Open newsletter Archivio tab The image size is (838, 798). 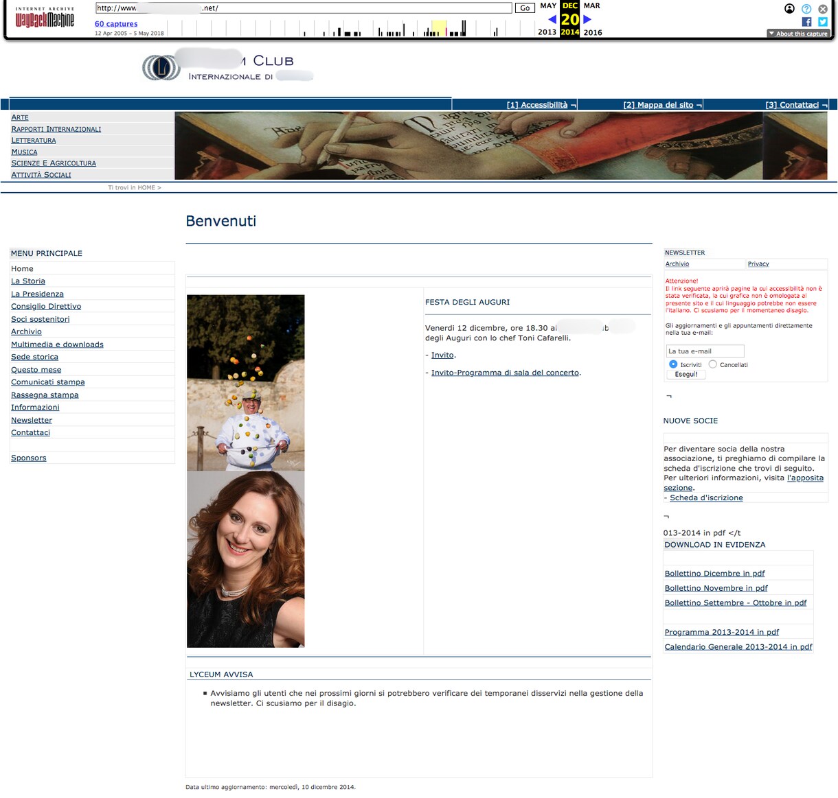point(677,264)
